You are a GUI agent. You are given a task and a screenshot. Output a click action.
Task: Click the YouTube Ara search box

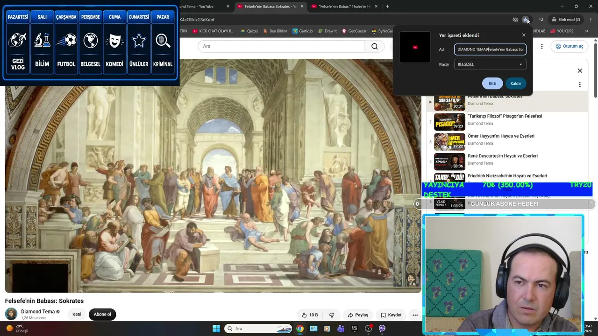point(281,46)
